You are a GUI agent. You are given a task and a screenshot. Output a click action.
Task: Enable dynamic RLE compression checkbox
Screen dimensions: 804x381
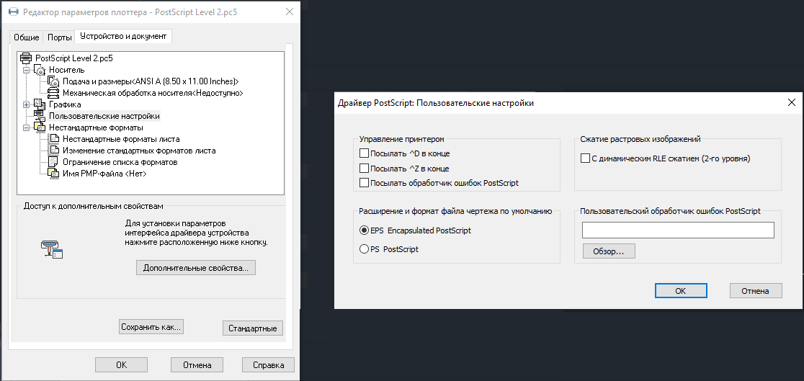585,158
